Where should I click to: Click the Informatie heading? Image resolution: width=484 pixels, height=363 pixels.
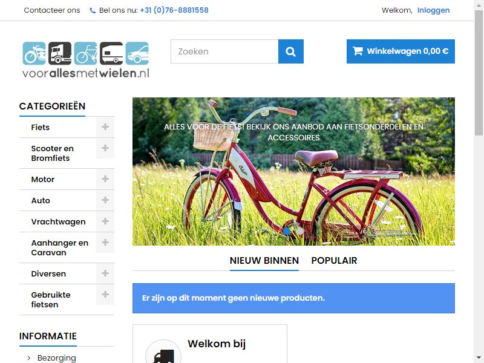(x=48, y=336)
